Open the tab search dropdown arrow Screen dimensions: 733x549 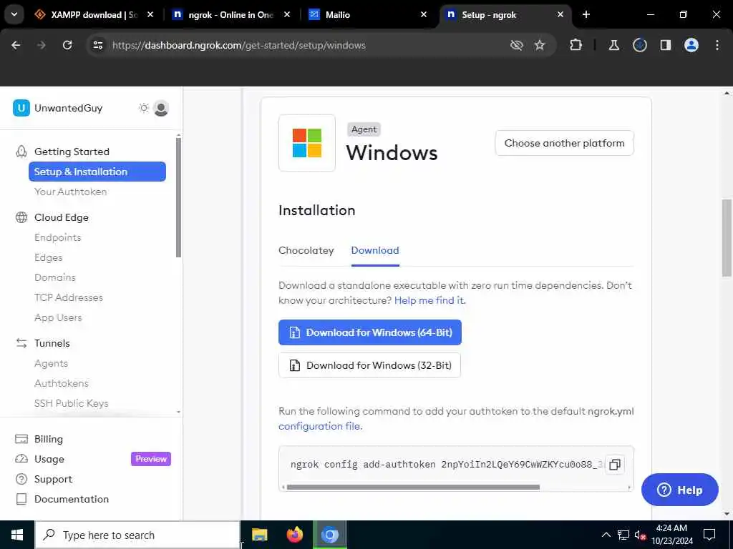tap(14, 14)
